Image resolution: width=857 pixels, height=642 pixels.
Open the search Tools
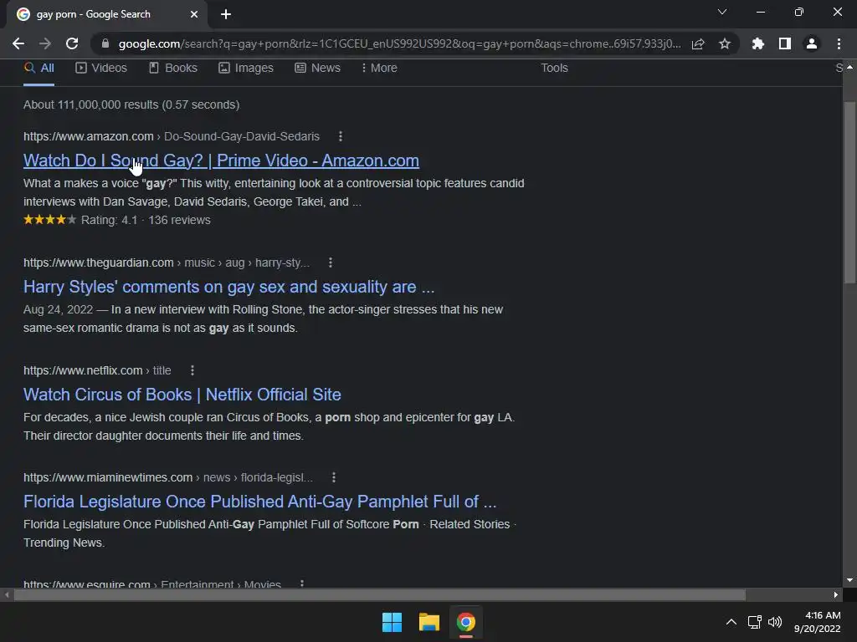click(554, 69)
